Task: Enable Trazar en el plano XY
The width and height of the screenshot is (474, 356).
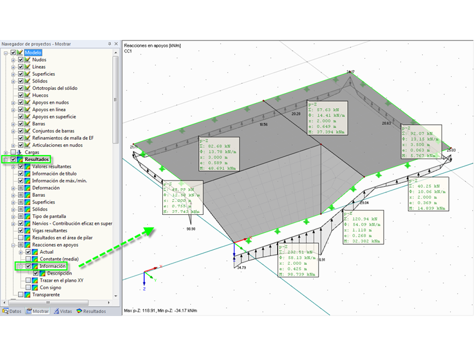Action: click(28, 280)
